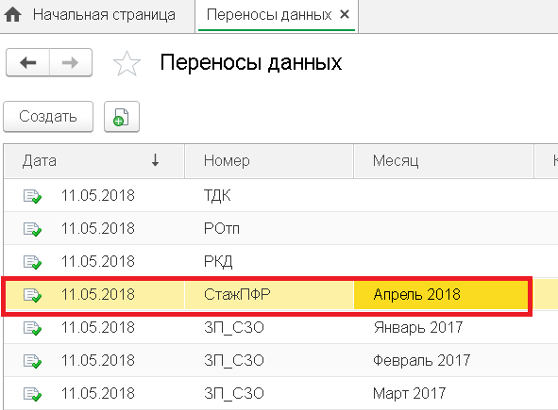The image size is (558, 410).
Task: Click the posted document icon in ТДК row
Action: coord(32,196)
